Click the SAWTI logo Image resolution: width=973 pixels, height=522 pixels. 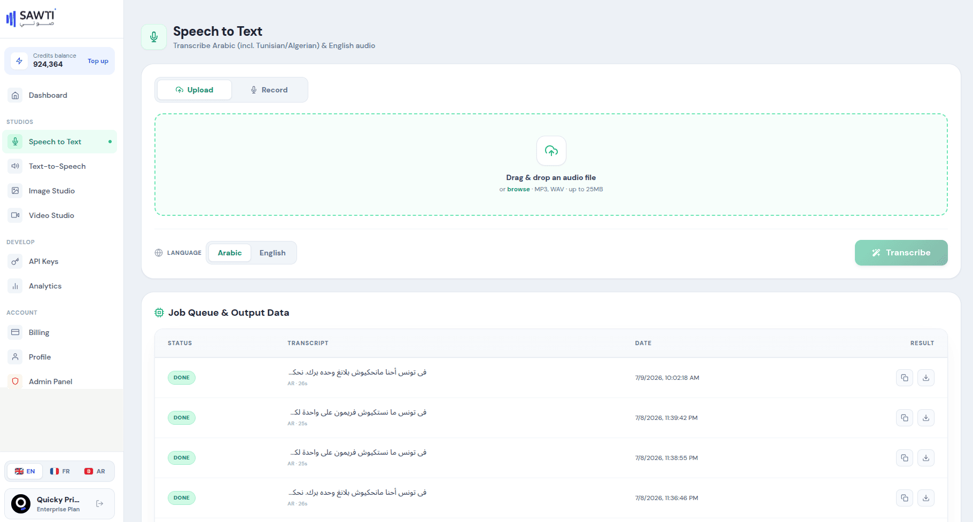31,18
